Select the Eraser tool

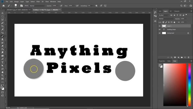(2, 46)
